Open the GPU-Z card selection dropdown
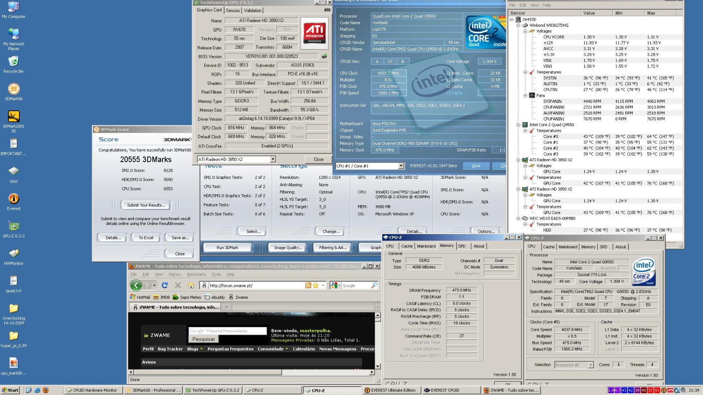Screen dimensions: 703x395 273,159
